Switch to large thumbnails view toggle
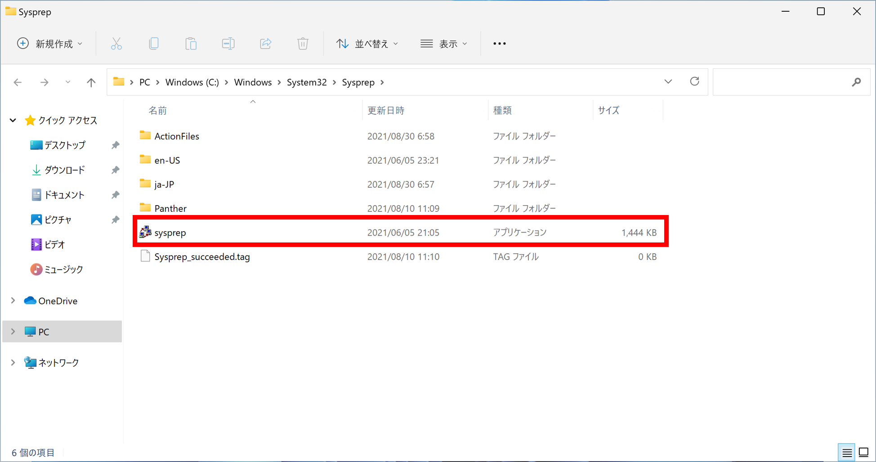 tap(864, 452)
